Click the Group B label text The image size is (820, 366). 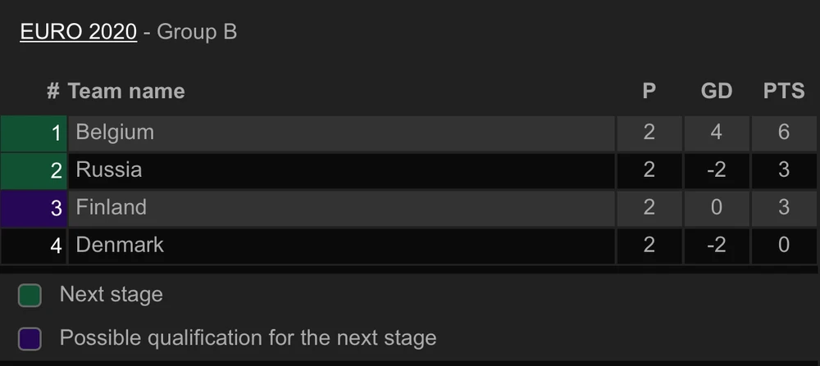pos(197,32)
